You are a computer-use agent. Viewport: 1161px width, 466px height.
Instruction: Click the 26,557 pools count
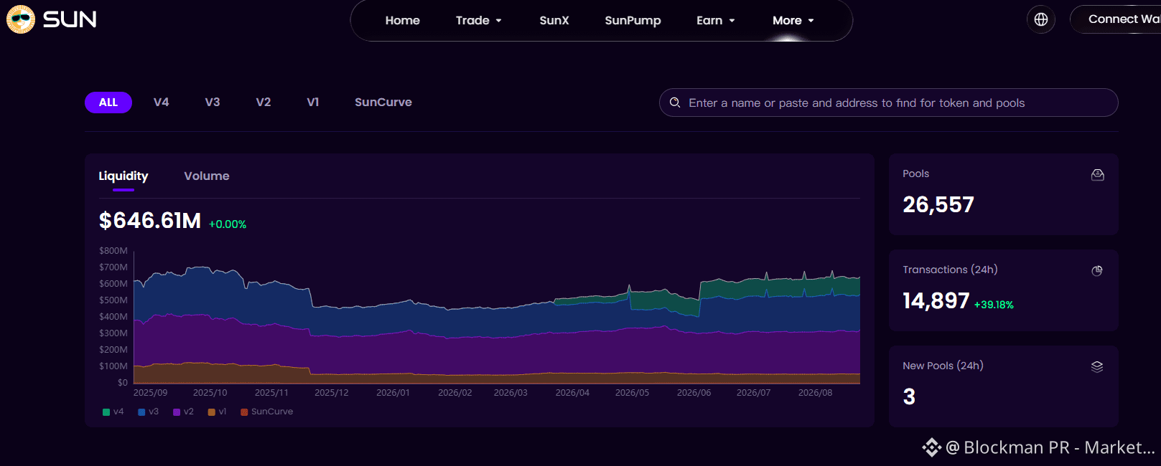(x=938, y=205)
